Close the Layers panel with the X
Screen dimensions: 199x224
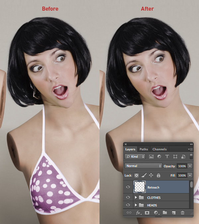click(126, 144)
